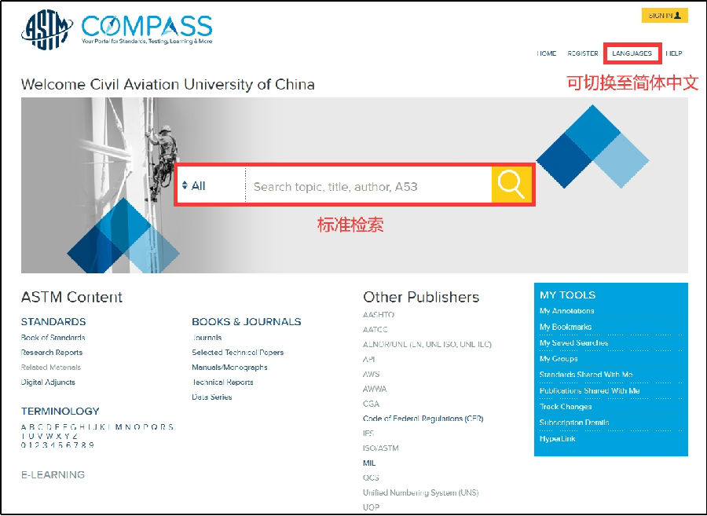Open Book of Standards link

point(53,338)
